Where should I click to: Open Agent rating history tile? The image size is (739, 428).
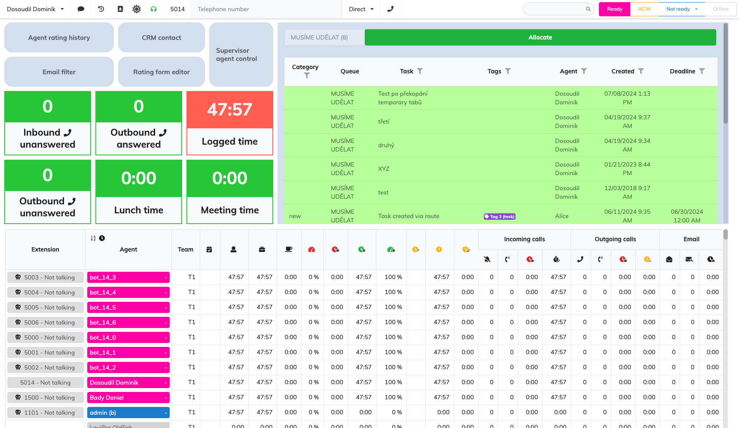(59, 37)
